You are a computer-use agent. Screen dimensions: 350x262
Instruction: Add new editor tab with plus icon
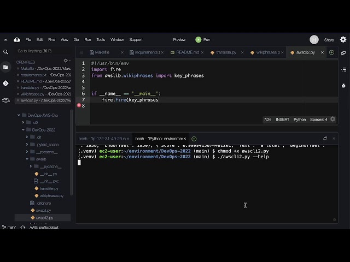click(332, 52)
